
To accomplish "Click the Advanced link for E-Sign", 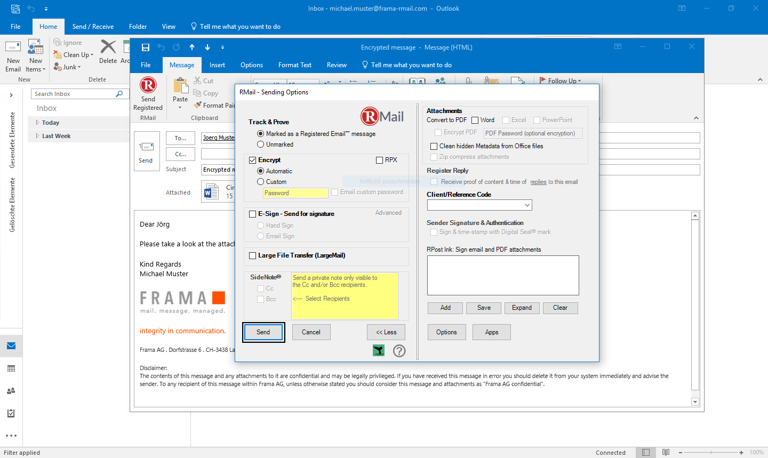I will click(x=388, y=213).
